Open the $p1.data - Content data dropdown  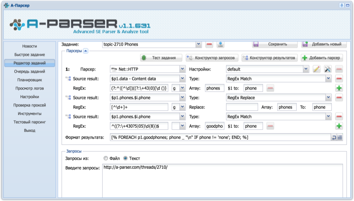tap(182, 79)
